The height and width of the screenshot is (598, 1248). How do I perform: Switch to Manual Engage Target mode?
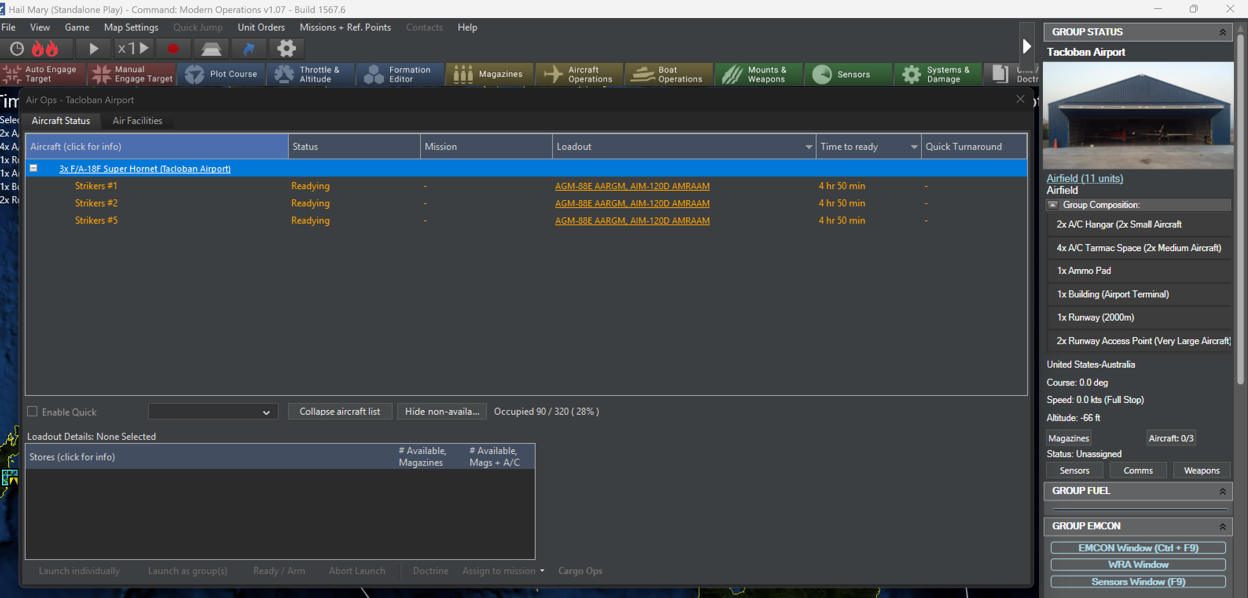(132, 74)
